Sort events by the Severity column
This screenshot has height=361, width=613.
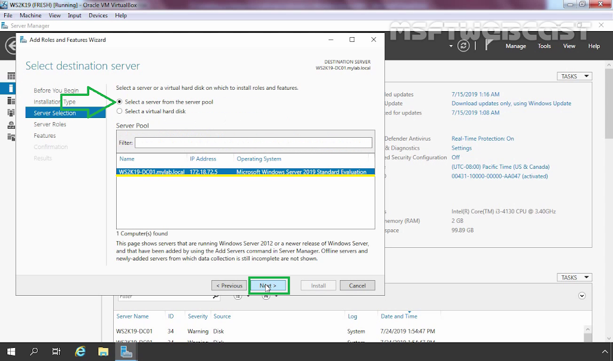198,316
